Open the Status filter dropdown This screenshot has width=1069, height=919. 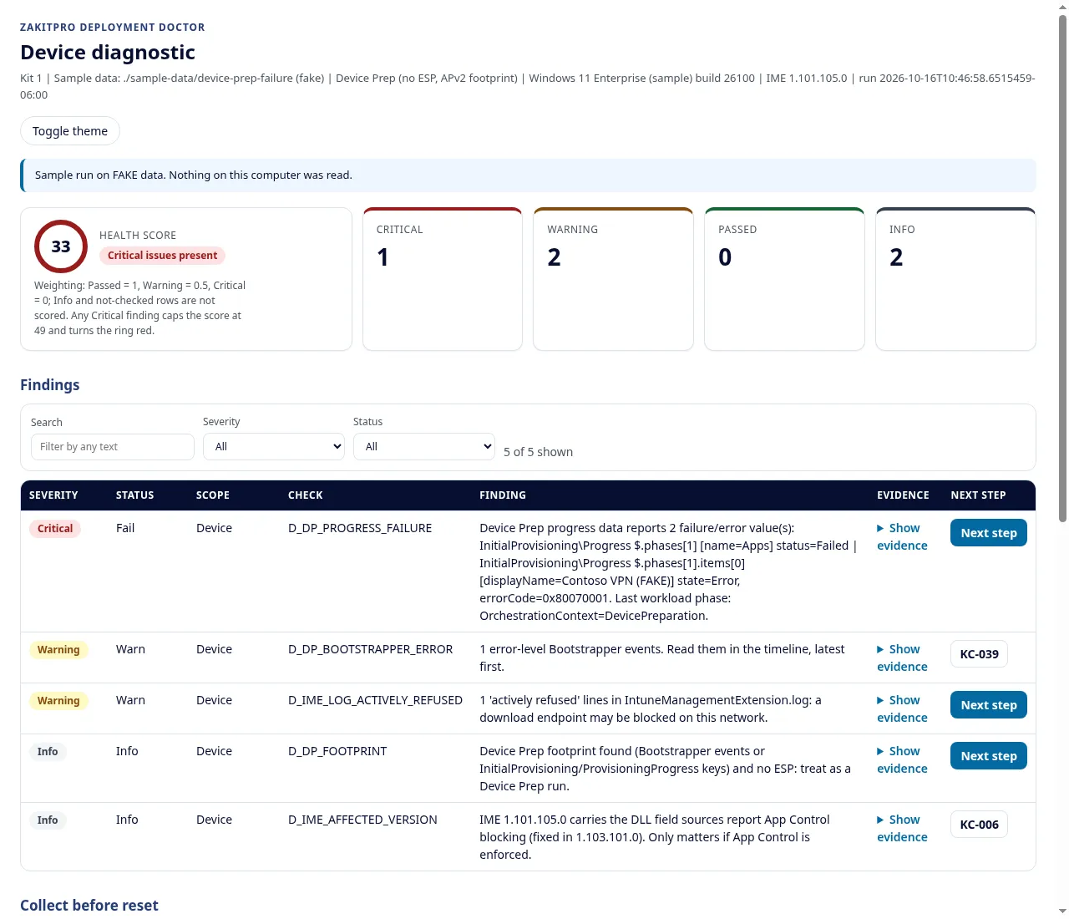(x=424, y=446)
